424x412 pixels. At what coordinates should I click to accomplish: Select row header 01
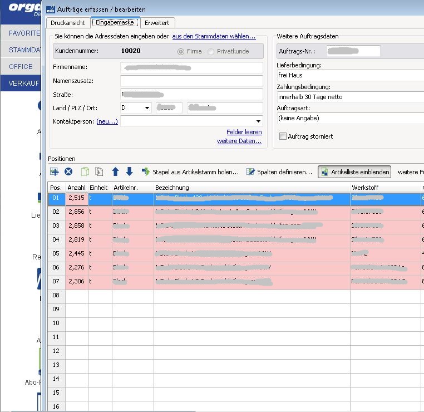click(x=56, y=198)
